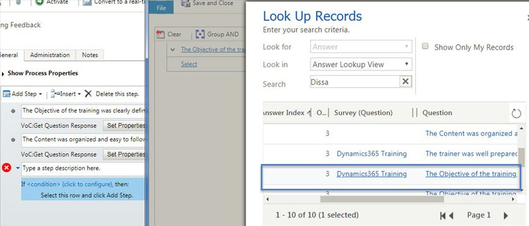Click the condition (click to configure) link
This screenshot has height=226, width=529.
point(70,184)
